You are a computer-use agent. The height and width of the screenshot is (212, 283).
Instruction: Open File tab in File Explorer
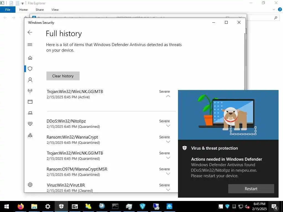pos(8,10)
